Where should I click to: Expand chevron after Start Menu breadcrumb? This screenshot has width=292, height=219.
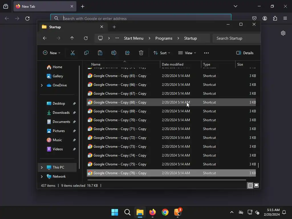pyautogui.click(x=149, y=38)
